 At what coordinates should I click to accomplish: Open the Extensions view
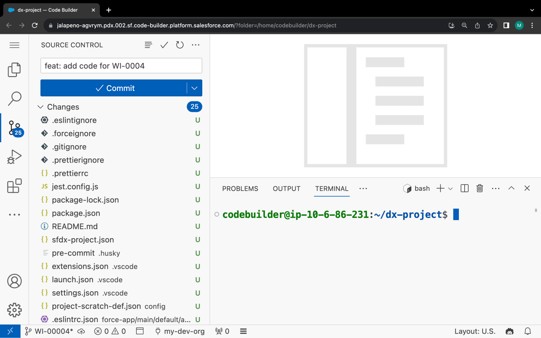[14, 186]
